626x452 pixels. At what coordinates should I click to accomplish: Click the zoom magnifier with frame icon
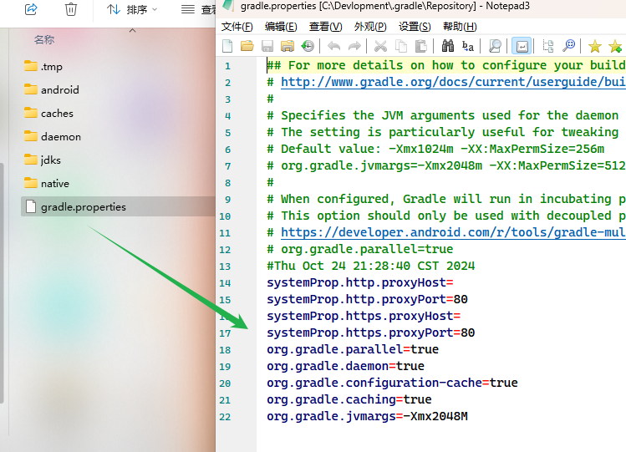(x=568, y=46)
